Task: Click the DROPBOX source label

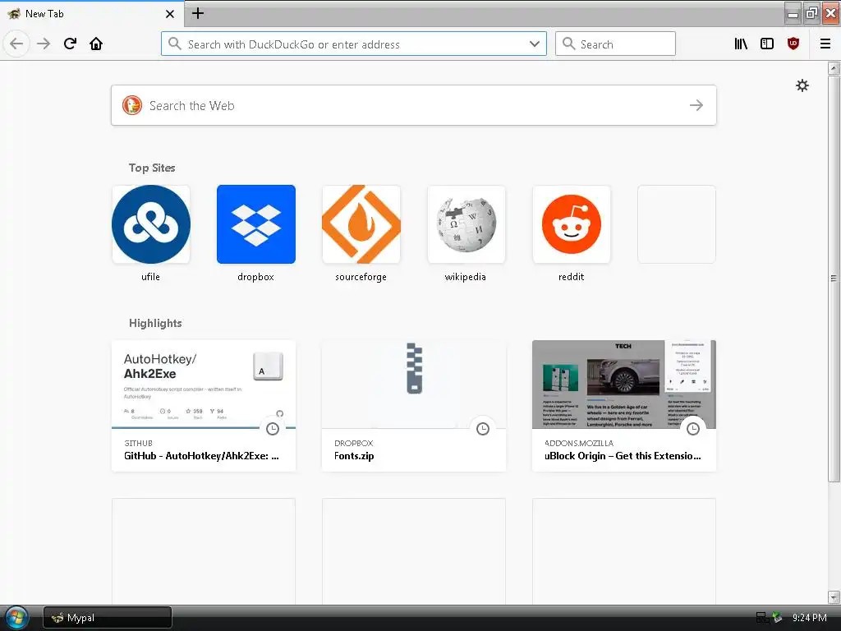Action: [353, 443]
